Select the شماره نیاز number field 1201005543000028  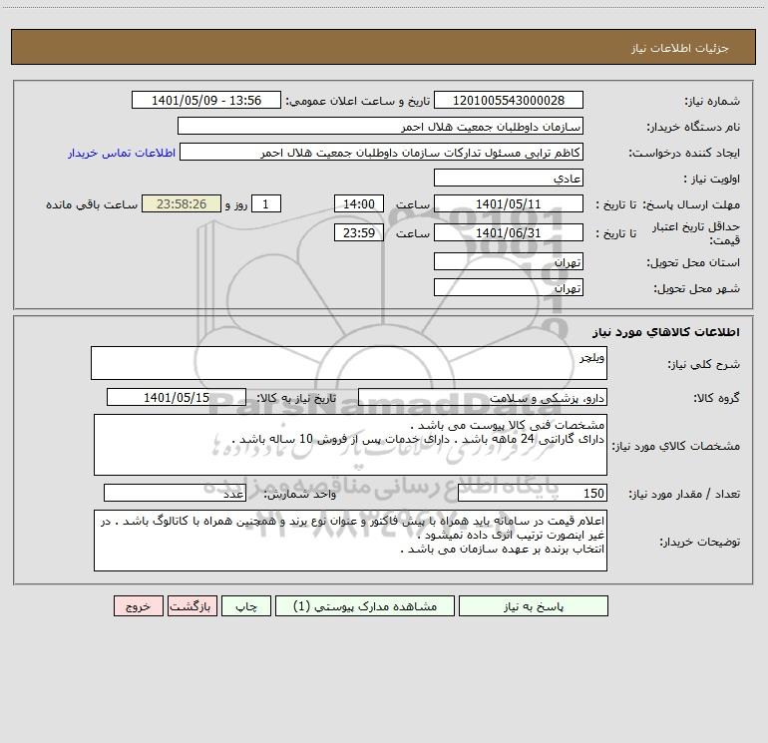click(x=509, y=100)
